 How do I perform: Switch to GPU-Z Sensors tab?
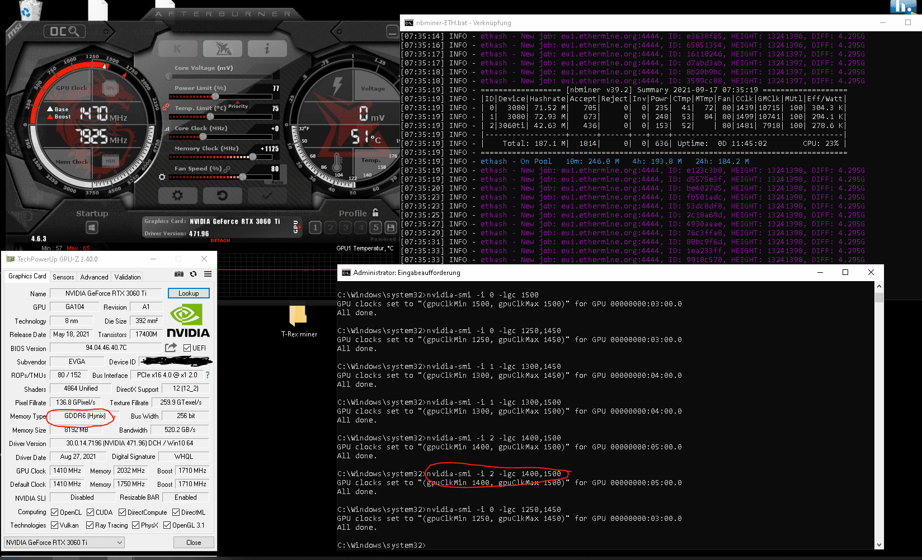[x=63, y=277]
